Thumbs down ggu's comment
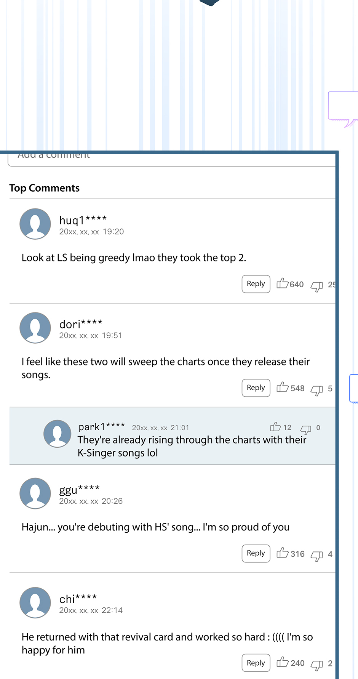 pos(316,555)
